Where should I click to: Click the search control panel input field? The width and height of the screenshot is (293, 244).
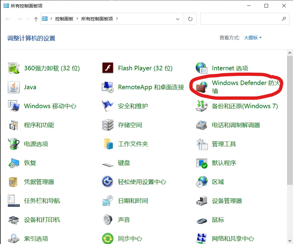(x=245, y=19)
